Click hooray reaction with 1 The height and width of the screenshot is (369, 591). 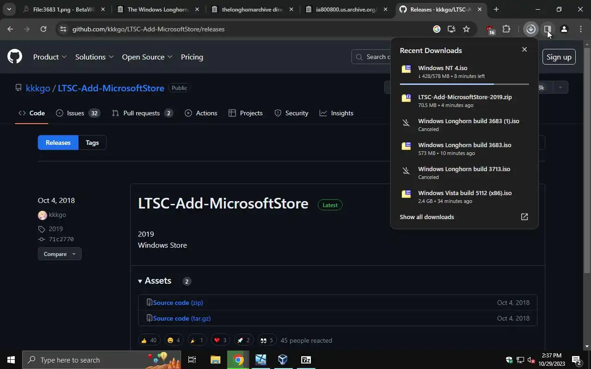click(x=196, y=340)
